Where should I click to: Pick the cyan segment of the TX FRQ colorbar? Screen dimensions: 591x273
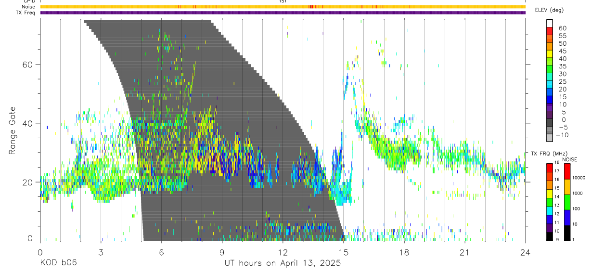click(550, 211)
